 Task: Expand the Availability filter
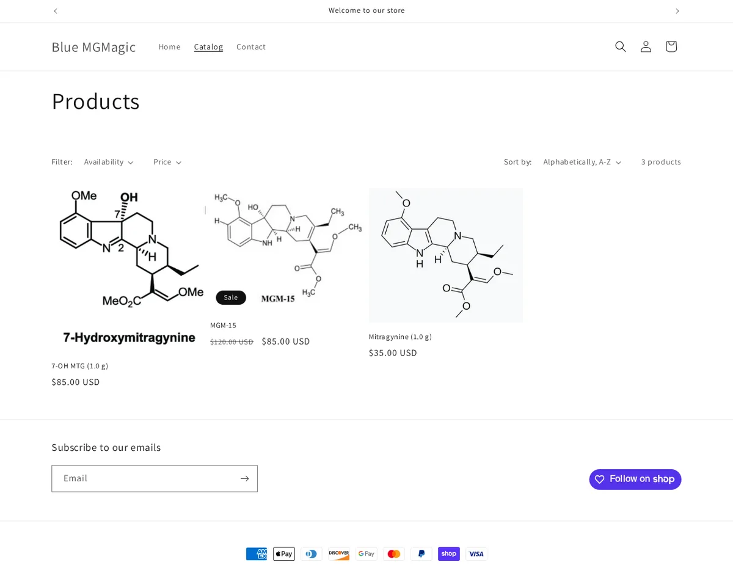click(109, 162)
